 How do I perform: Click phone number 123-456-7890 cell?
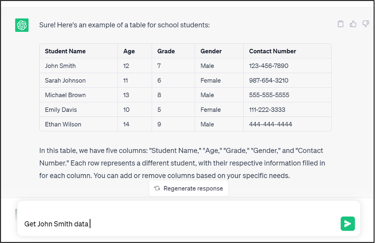pos(269,66)
